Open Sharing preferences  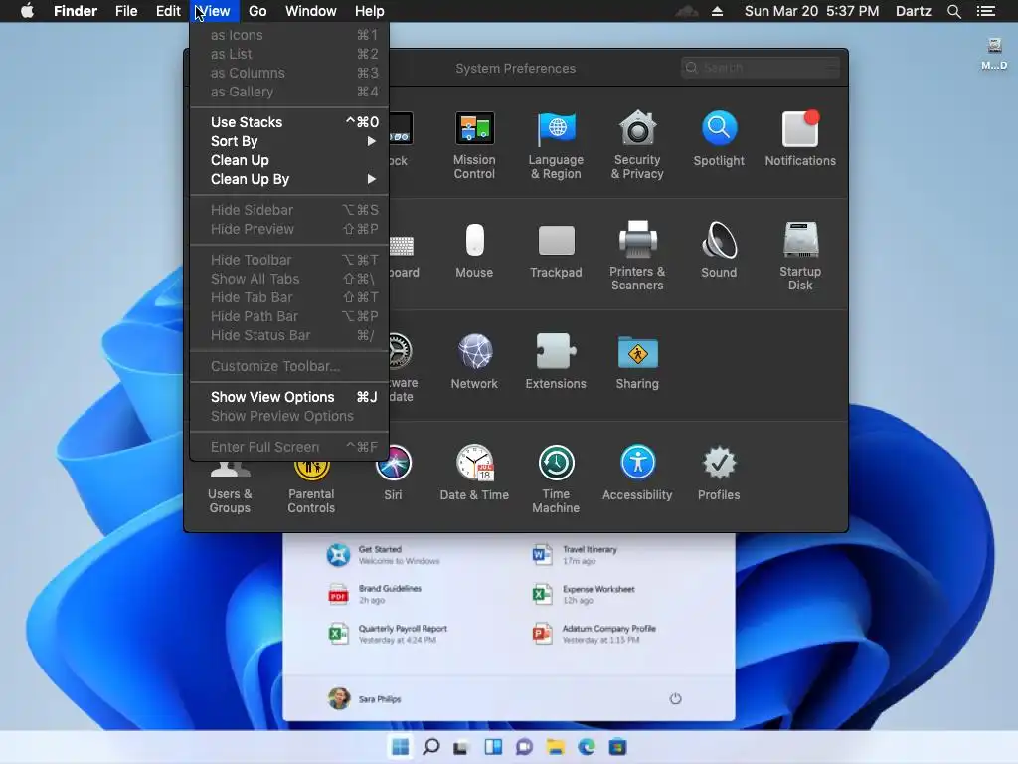pos(637,362)
